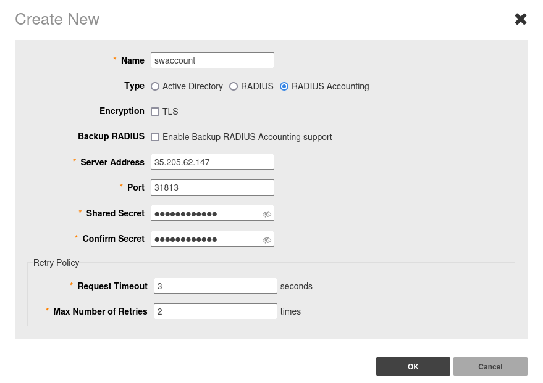This screenshot has width=543, height=383.
Task: Click the Max Number of Retries field
Action: click(215, 311)
